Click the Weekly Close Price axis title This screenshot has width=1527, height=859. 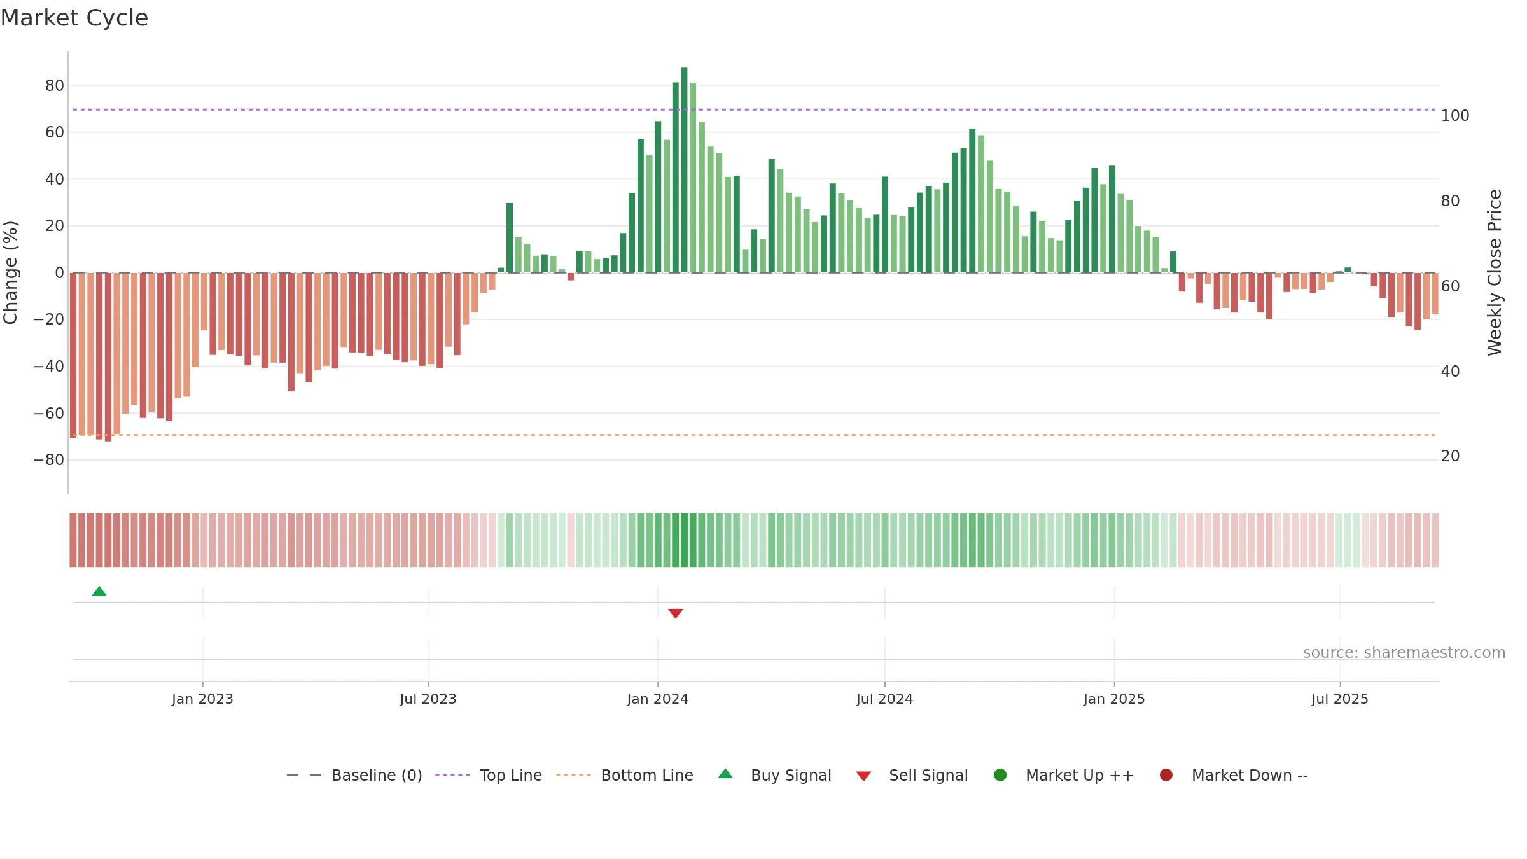[1495, 272]
